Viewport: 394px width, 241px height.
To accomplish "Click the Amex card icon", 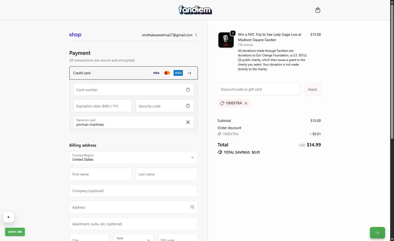I will pos(178,73).
